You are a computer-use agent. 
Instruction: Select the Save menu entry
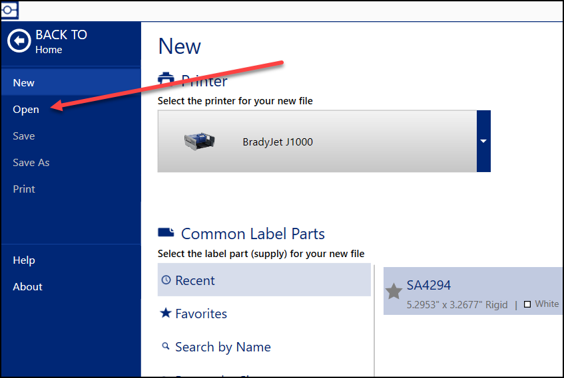[x=24, y=136]
